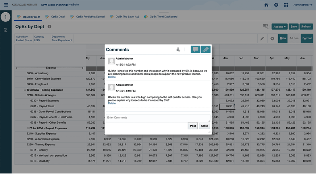This screenshot has height=185, width=316.
Task: Open the gear settings icon
Action: coord(272,38)
